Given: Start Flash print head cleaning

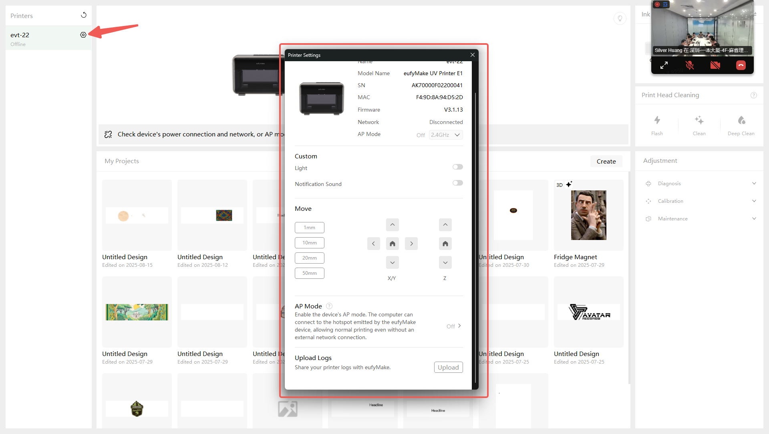Looking at the screenshot, I should tap(657, 125).
